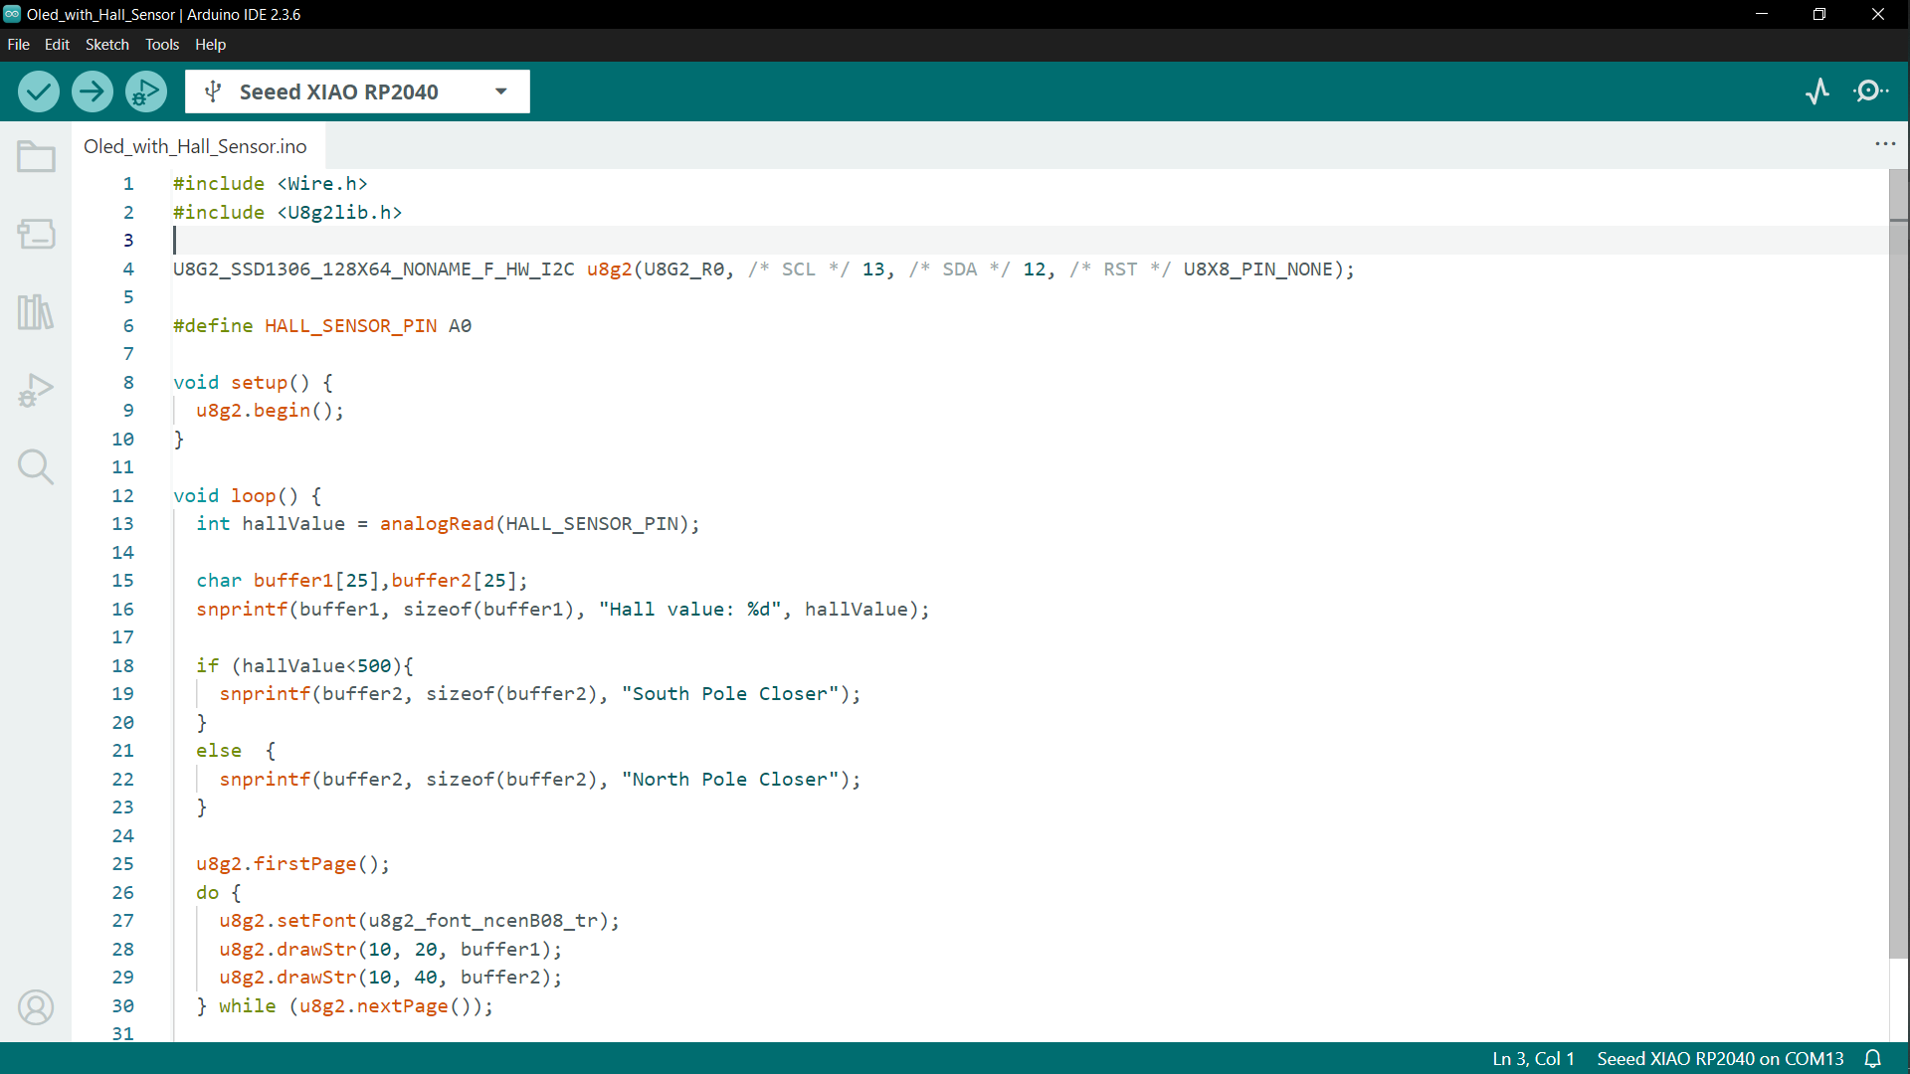Viewport: 1910px width, 1074px height.
Task: Start debugging with the Debug button
Action: 146,91
